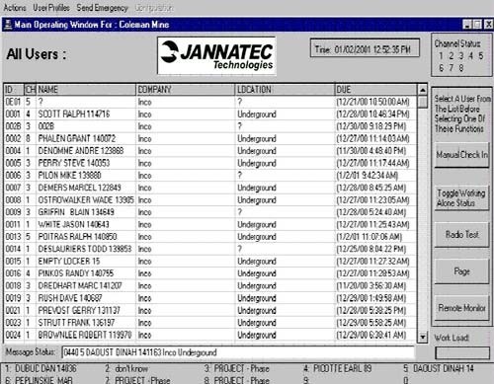Select the SCOTT RALPH 114716 row
The width and height of the screenshot is (494, 384).
(209, 115)
